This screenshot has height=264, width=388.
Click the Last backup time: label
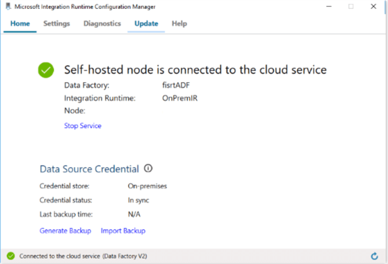pos(66,214)
